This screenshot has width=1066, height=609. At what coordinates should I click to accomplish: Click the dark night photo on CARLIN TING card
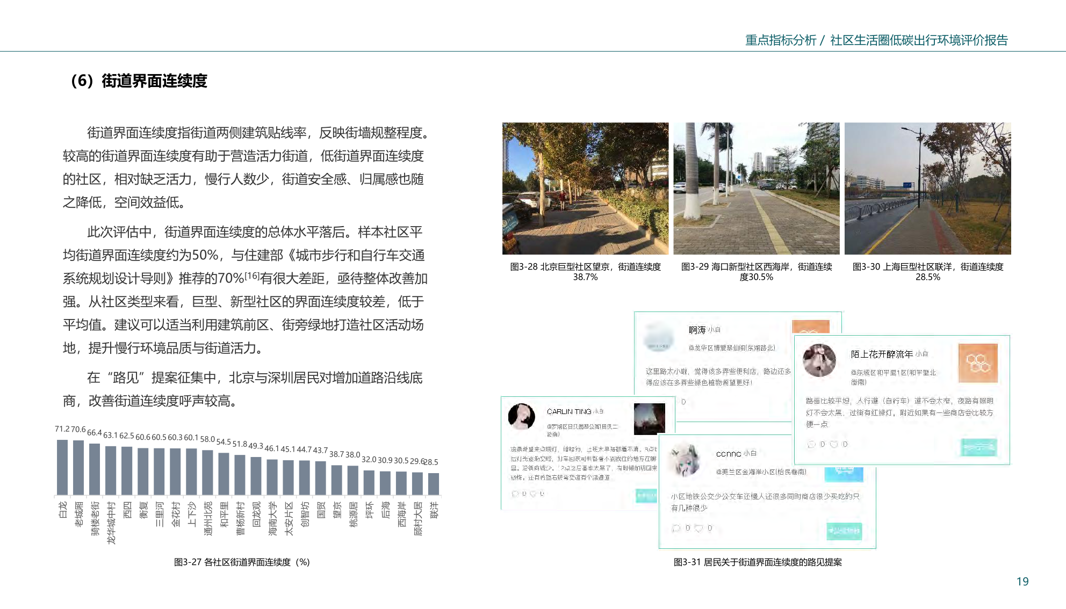[649, 418]
